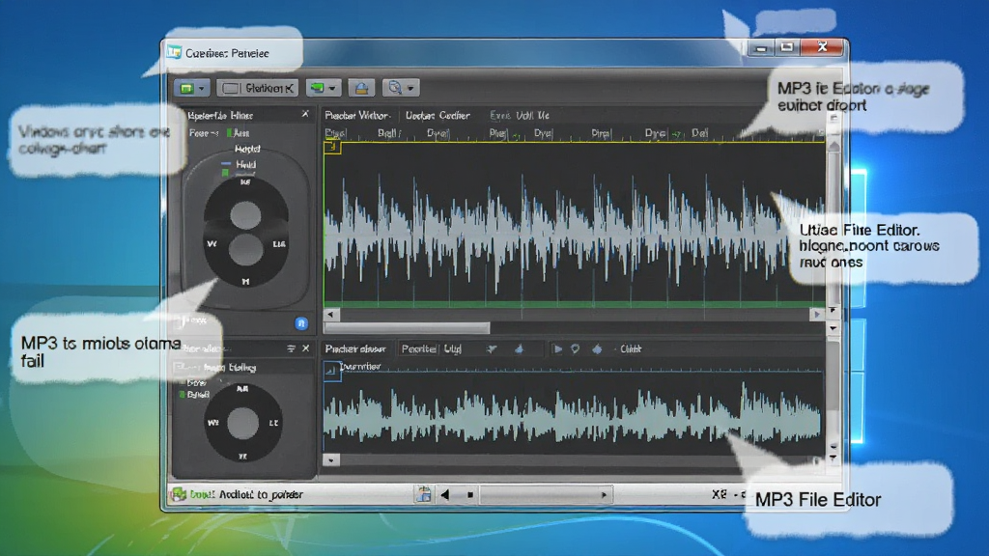Toggle green square indicator above upper dial
The width and height of the screenshot is (989, 556).
point(225,172)
